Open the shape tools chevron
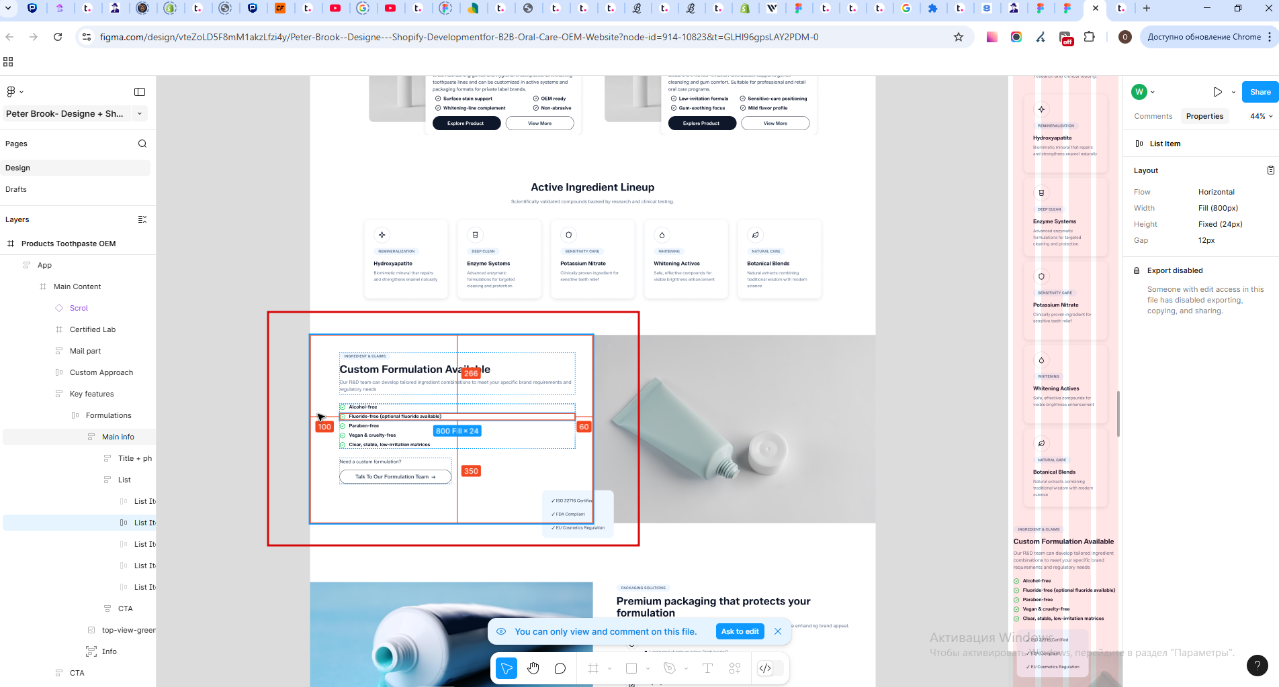 [x=648, y=668]
